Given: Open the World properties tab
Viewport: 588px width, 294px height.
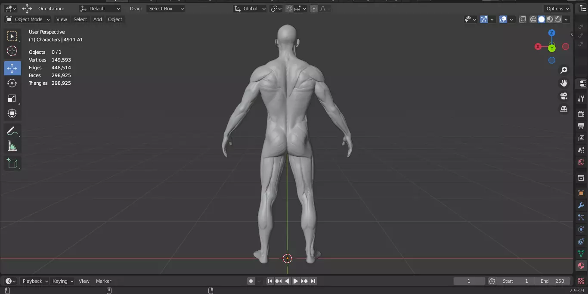Looking at the screenshot, I should (581, 162).
